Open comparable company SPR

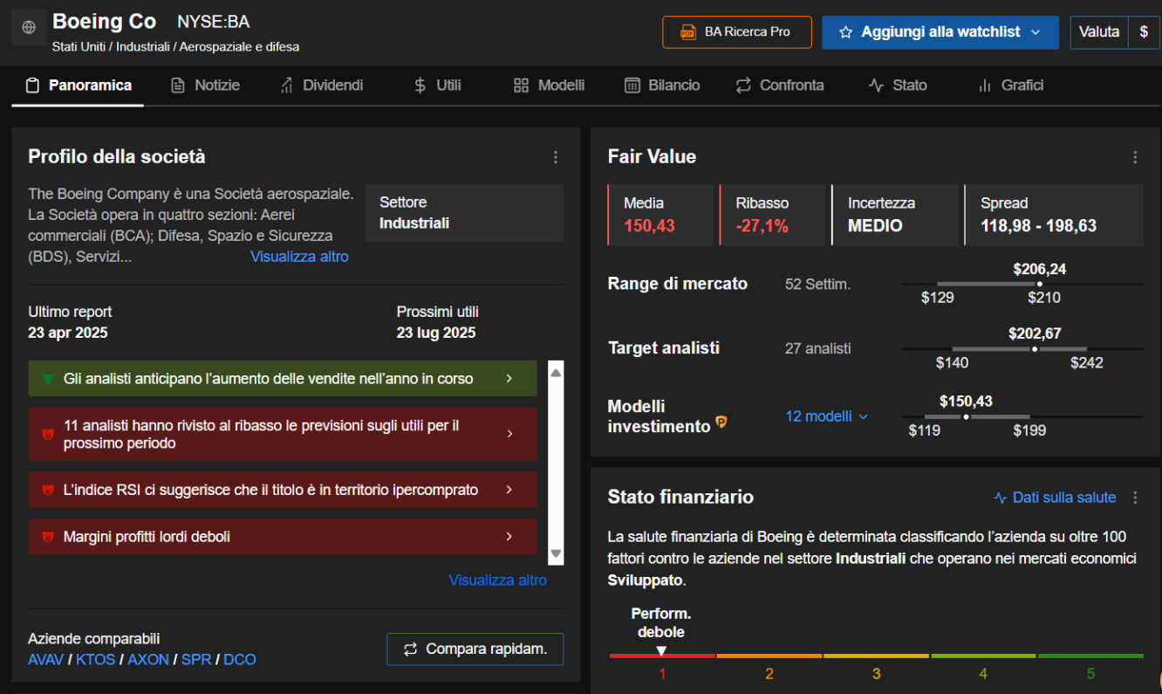[x=196, y=660]
